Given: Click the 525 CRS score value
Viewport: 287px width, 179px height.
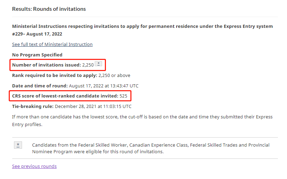Looking at the screenshot, I should tap(123, 96).
